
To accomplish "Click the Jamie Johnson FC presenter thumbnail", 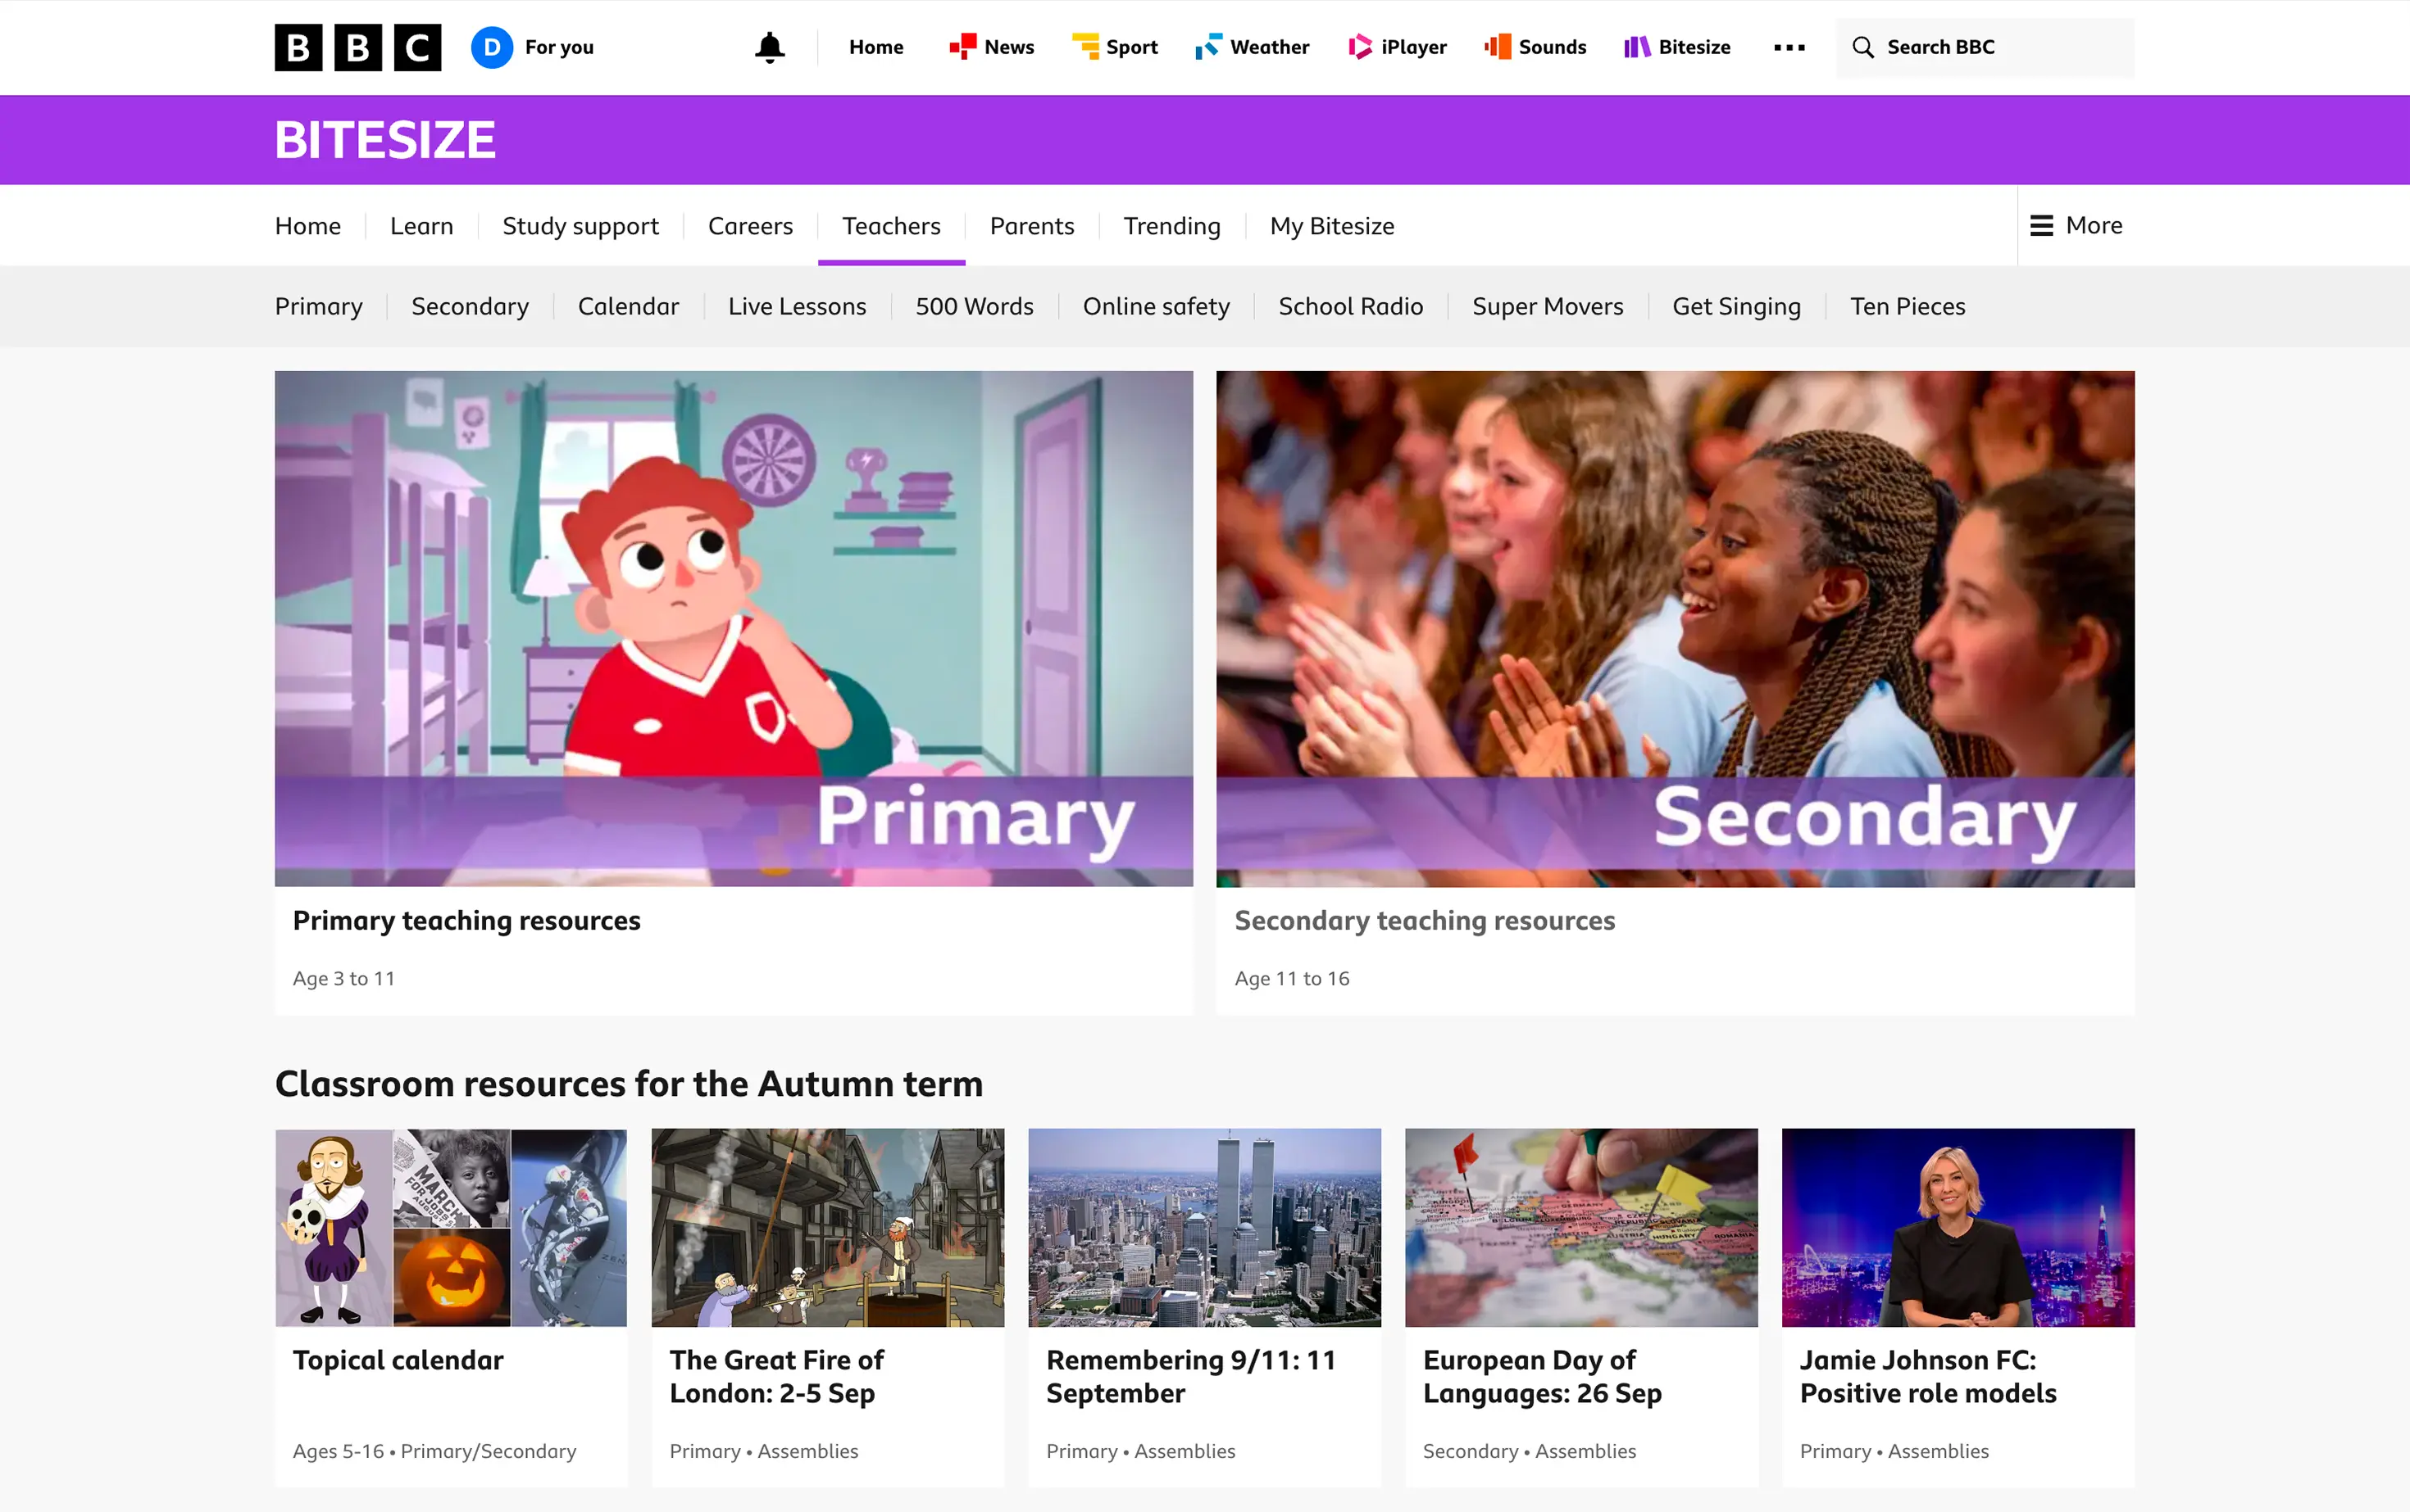I will 1958,1228.
